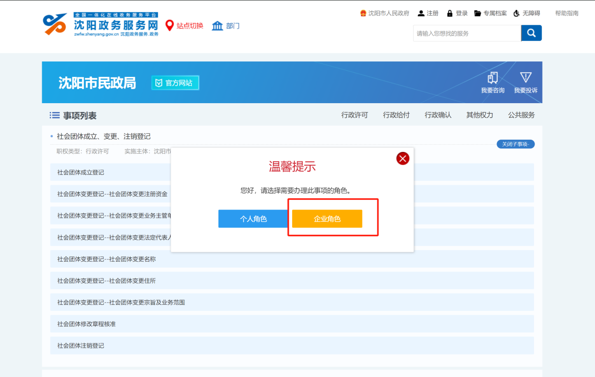
Task: Open 社会团体注销登记 item
Action: (81, 346)
